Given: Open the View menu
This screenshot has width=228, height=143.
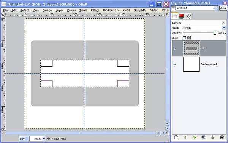Looking at the screenshot, I should tap(36, 10).
